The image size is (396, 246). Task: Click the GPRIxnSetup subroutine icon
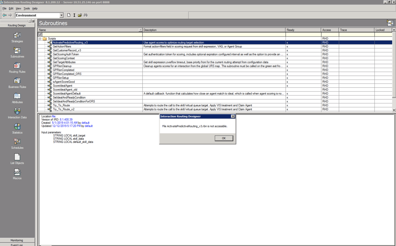(x=49, y=78)
